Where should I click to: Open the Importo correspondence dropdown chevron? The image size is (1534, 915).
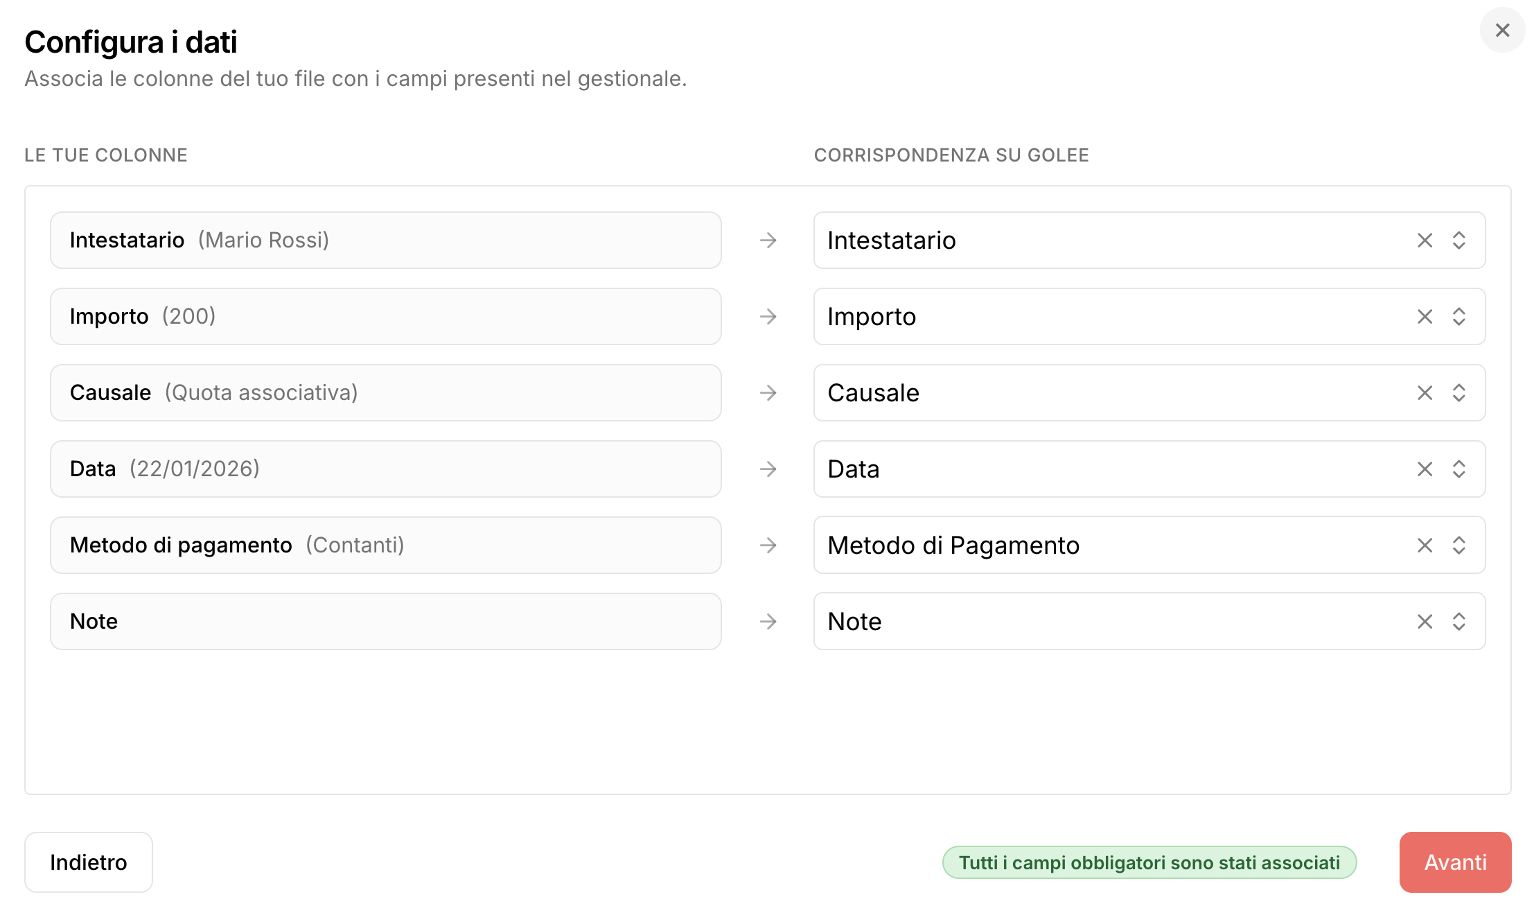[x=1458, y=317]
